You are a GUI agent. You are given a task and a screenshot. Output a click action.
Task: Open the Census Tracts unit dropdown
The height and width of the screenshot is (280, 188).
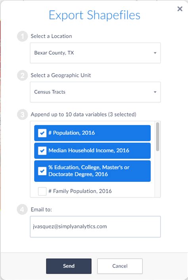coord(95,92)
